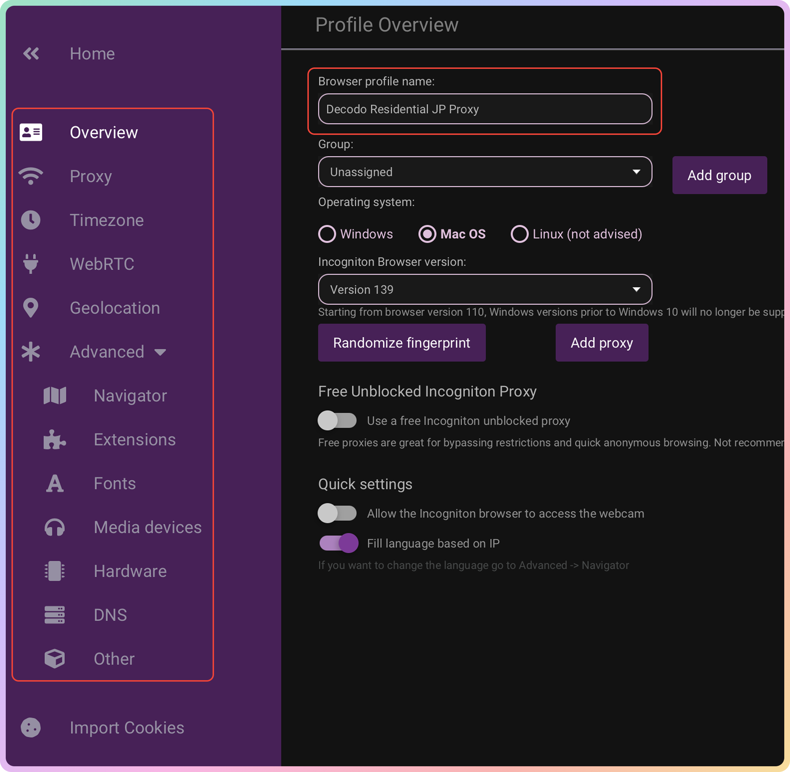
Task: Click the double-chevron collapse sidebar icon
Action: click(31, 53)
